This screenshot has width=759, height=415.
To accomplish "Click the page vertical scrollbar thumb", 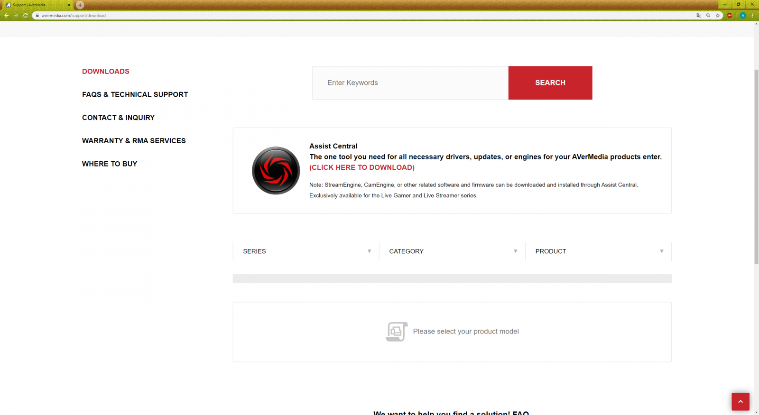I will [x=756, y=166].
